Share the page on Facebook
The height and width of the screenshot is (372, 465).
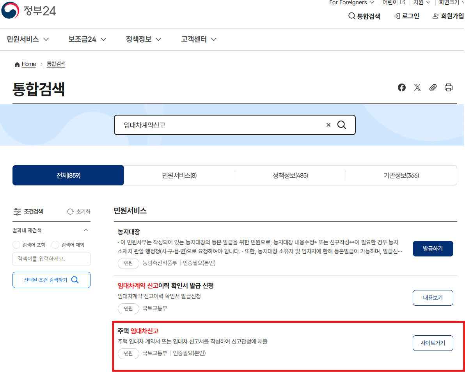[401, 87]
